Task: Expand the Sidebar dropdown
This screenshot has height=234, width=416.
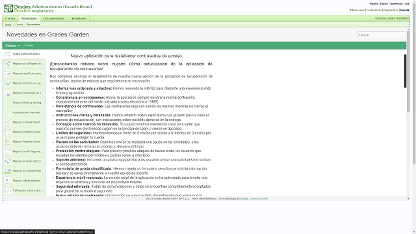Action: pyautogui.click(x=12, y=45)
